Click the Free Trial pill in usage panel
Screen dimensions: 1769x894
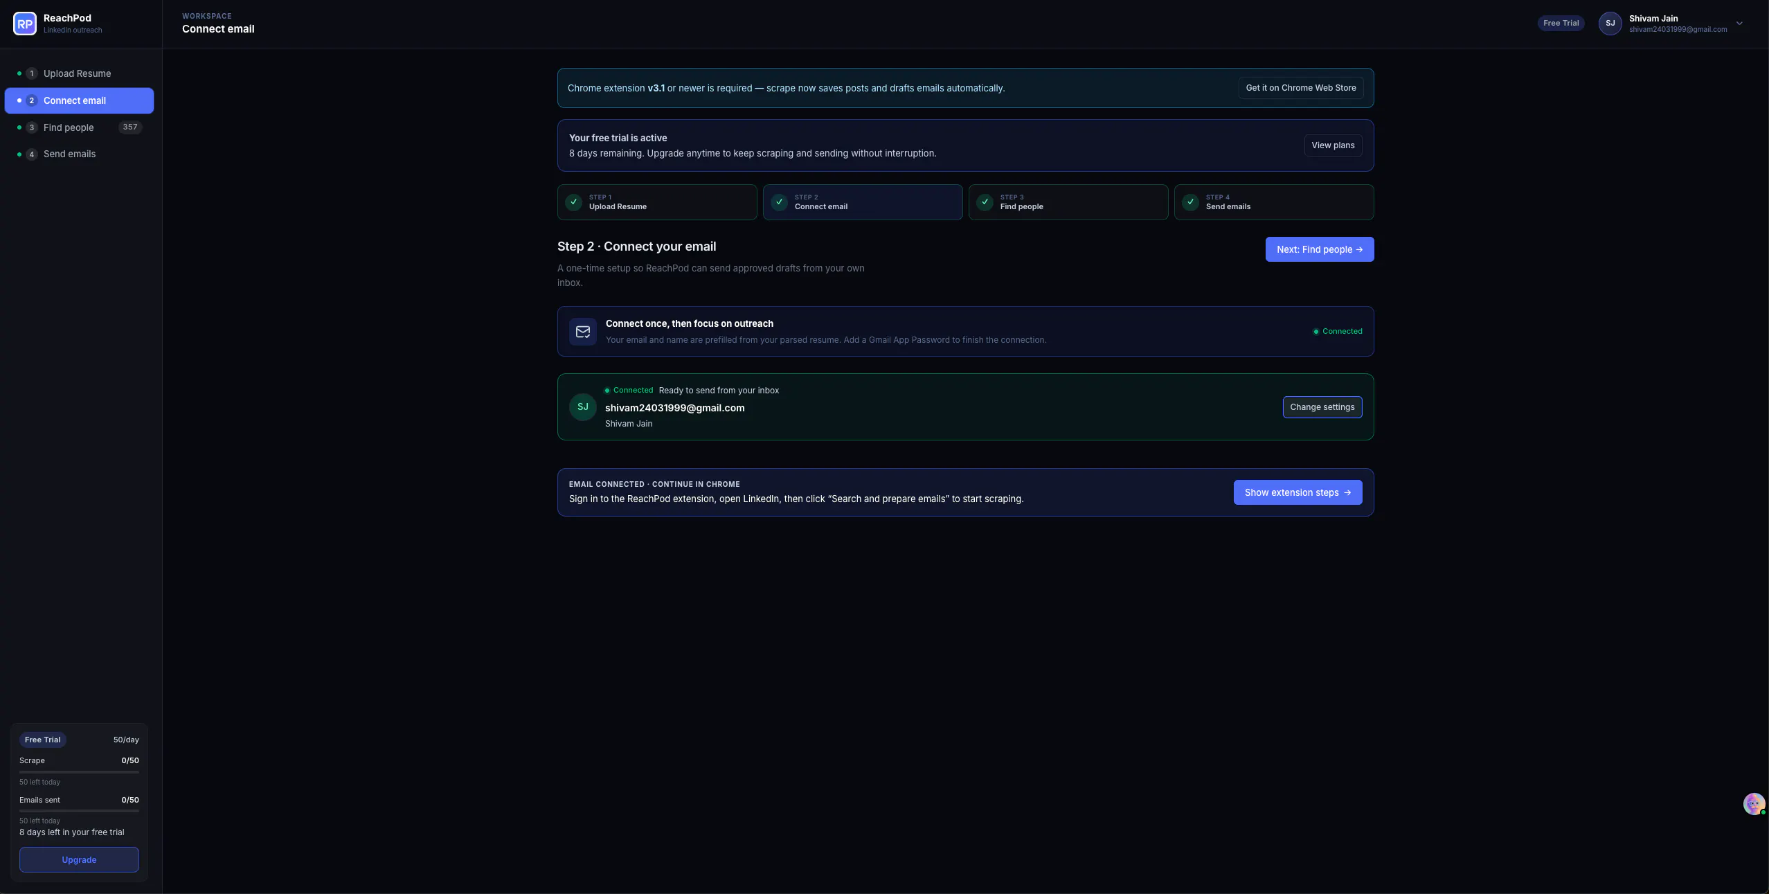[43, 740]
